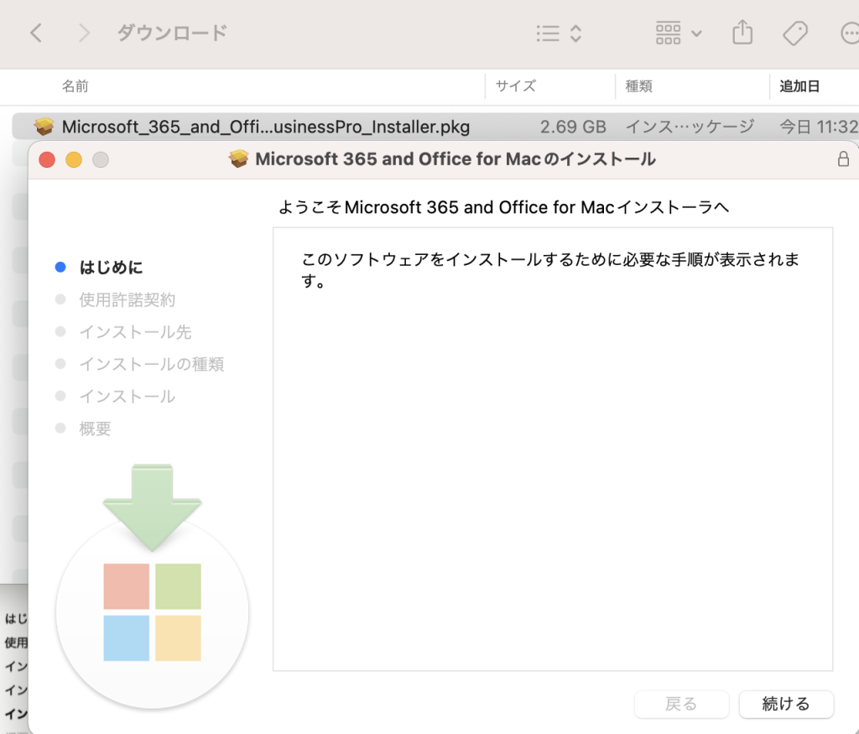Open the list view switcher
Image resolution: width=859 pixels, height=734 pixels.
coord(559,34)
